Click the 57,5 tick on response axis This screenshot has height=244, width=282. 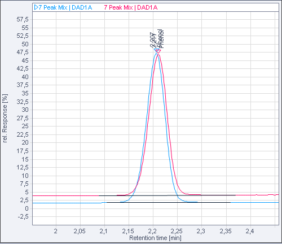point(23,19)
